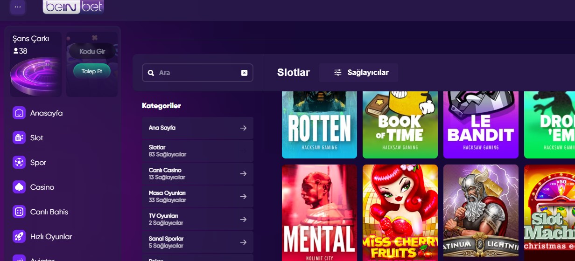
Task: Focus the Ara search field
Action: coord(197,73)
